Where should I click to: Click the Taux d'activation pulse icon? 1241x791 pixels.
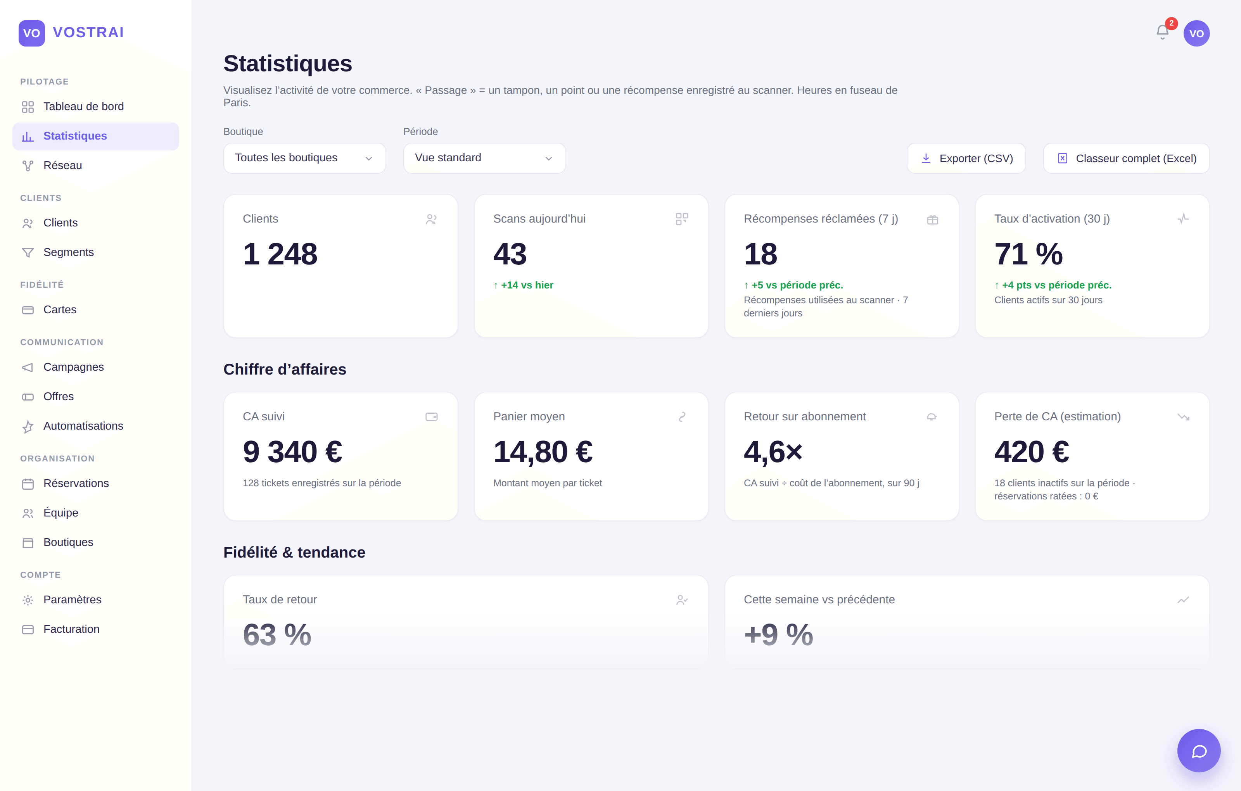(1183, 218)
